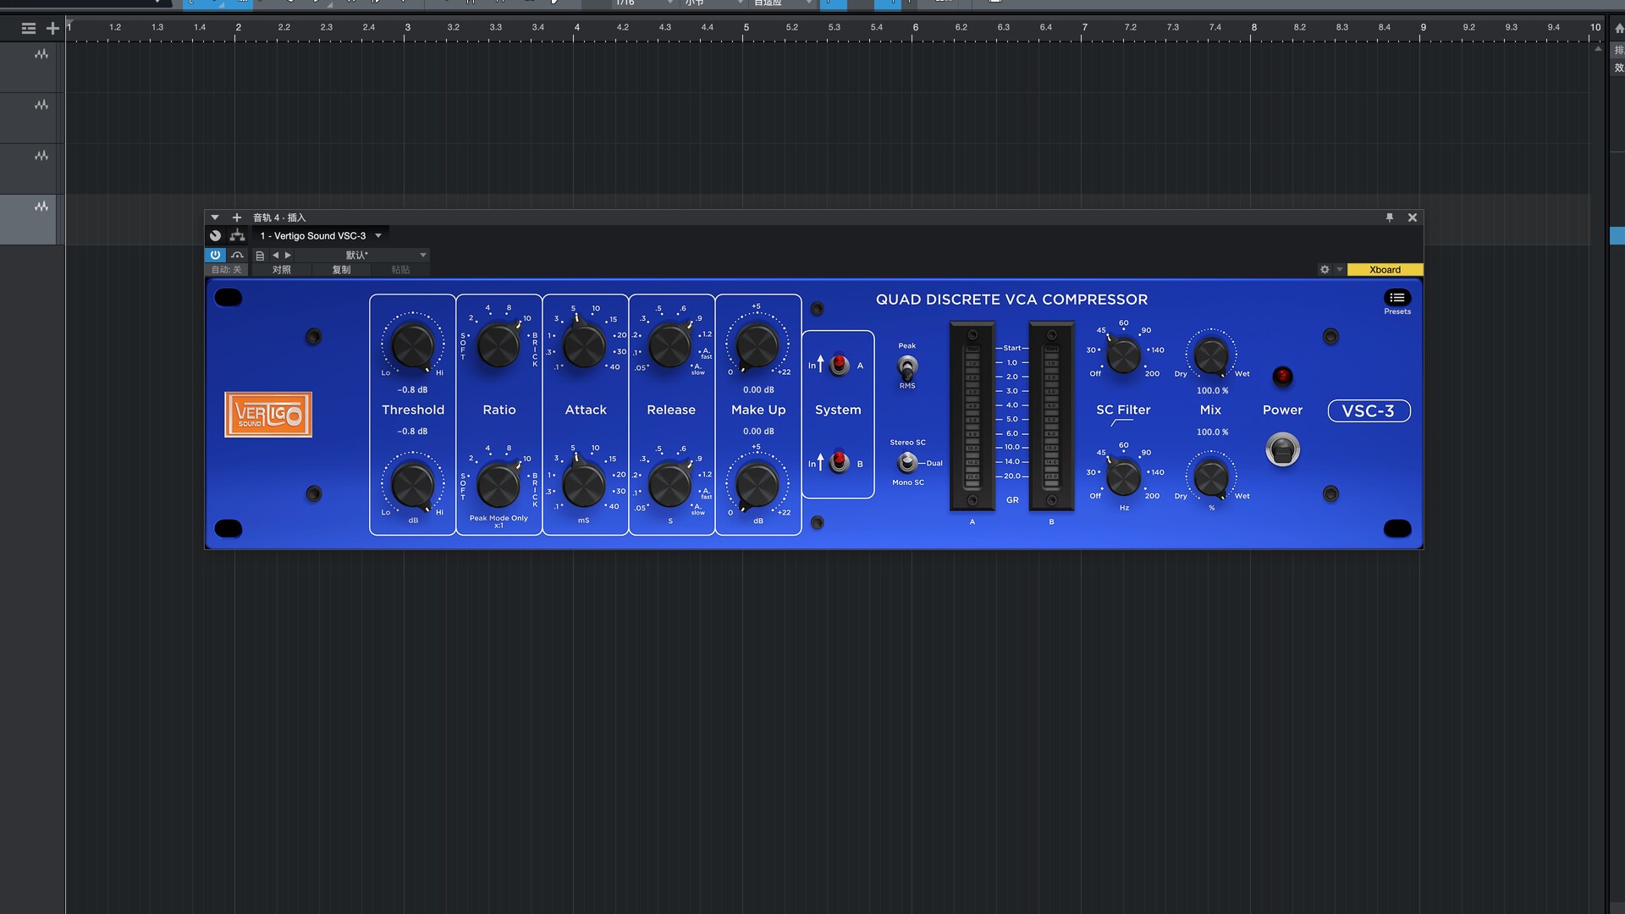The height and width of the screenshot is (914, 1625).
Task: Click the upper Release knob
Action: point(670,345)
